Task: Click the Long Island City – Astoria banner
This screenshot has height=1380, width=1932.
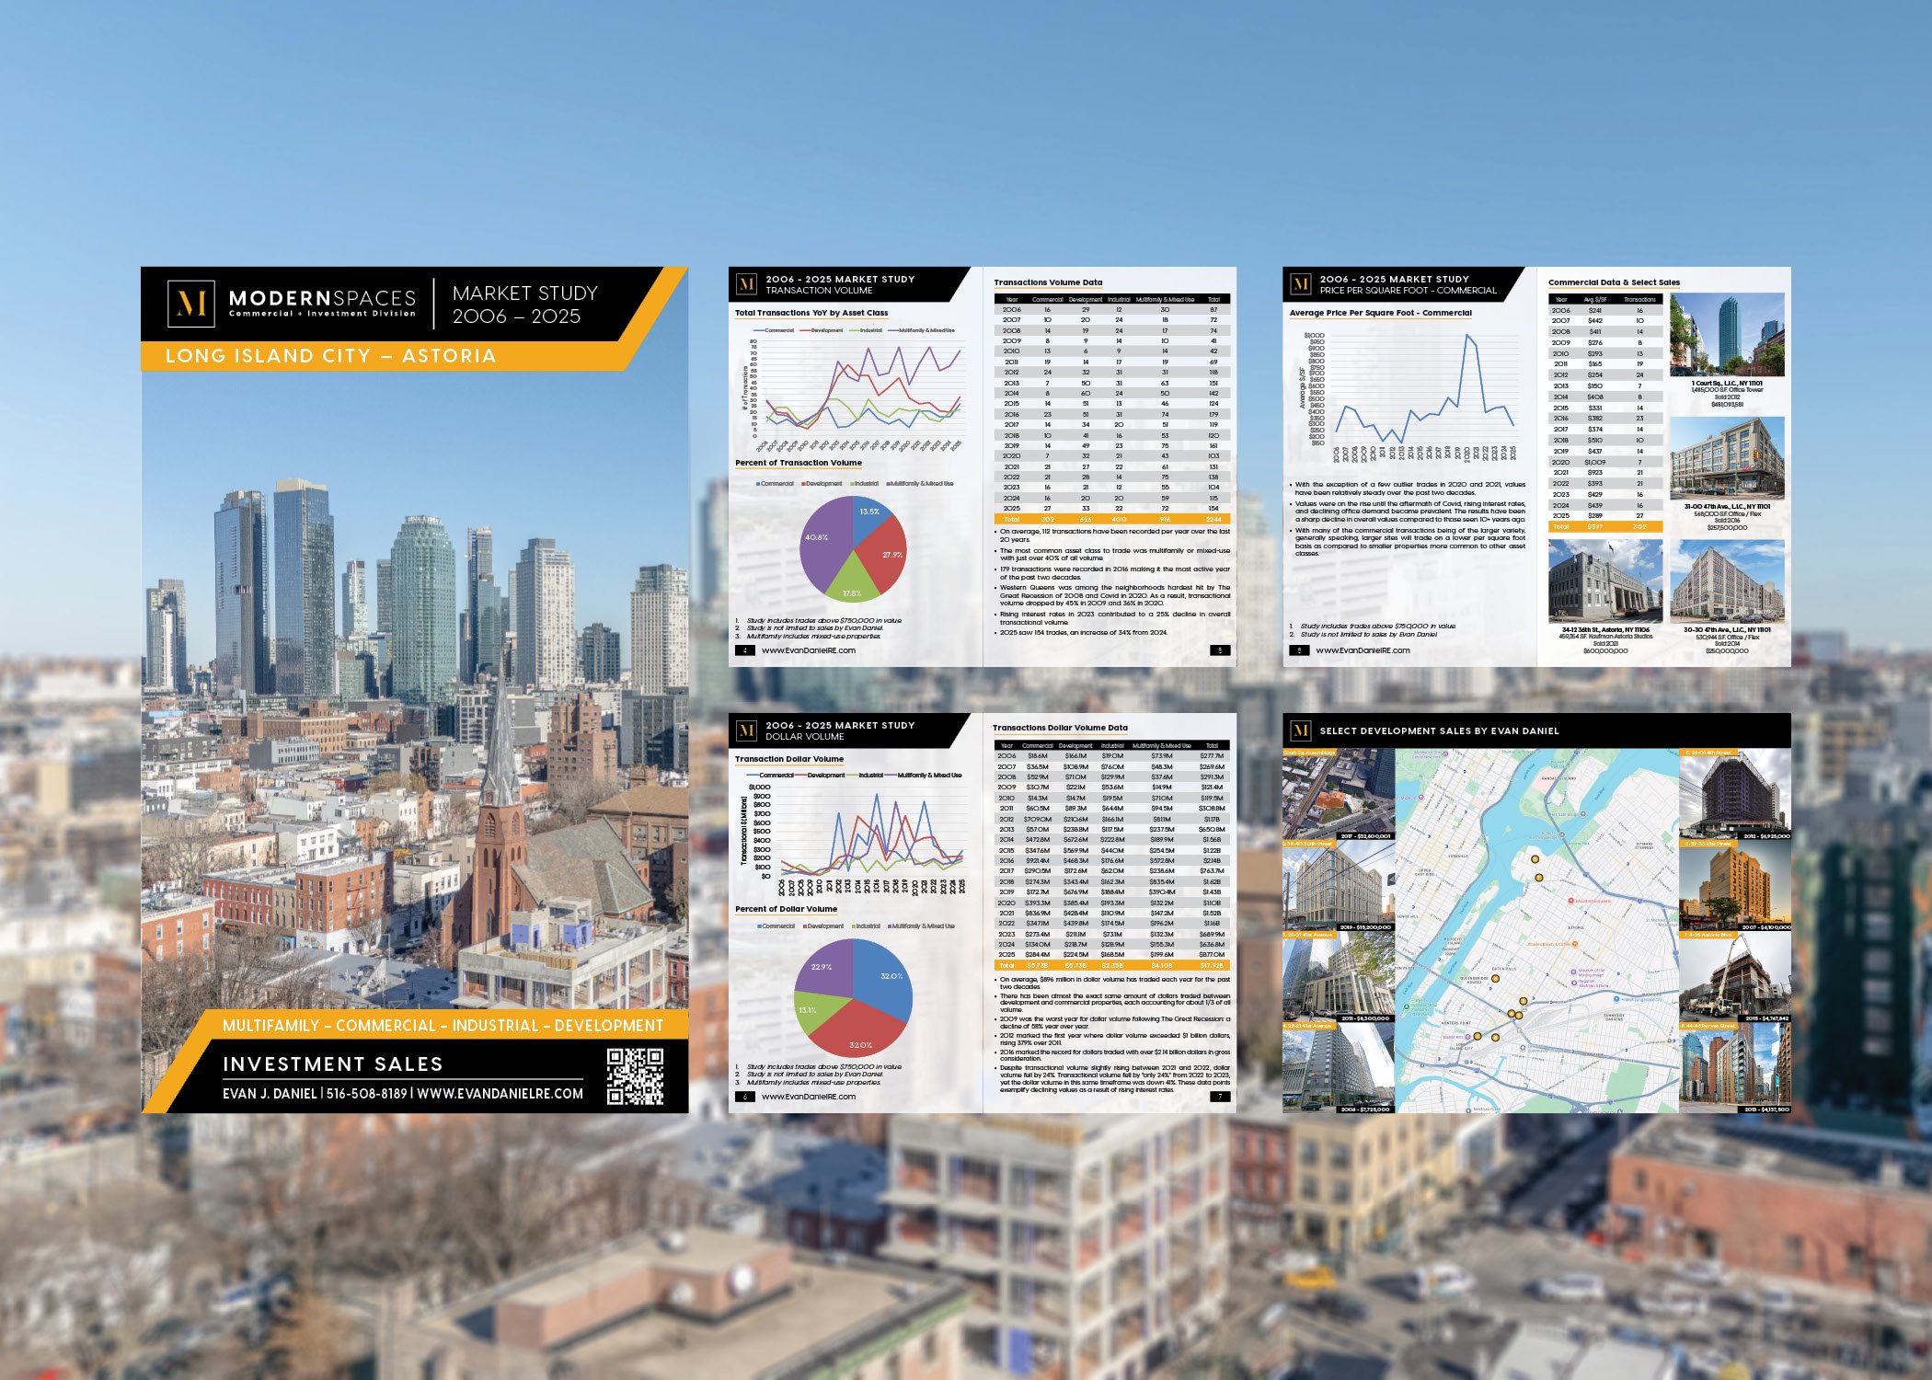Action: 331,356
